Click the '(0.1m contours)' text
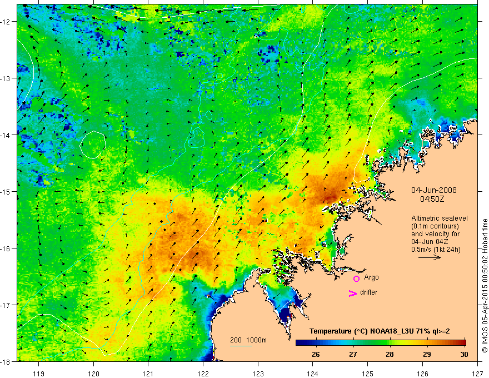The height and width of the screenshot is (378, 489). [435, 226]
